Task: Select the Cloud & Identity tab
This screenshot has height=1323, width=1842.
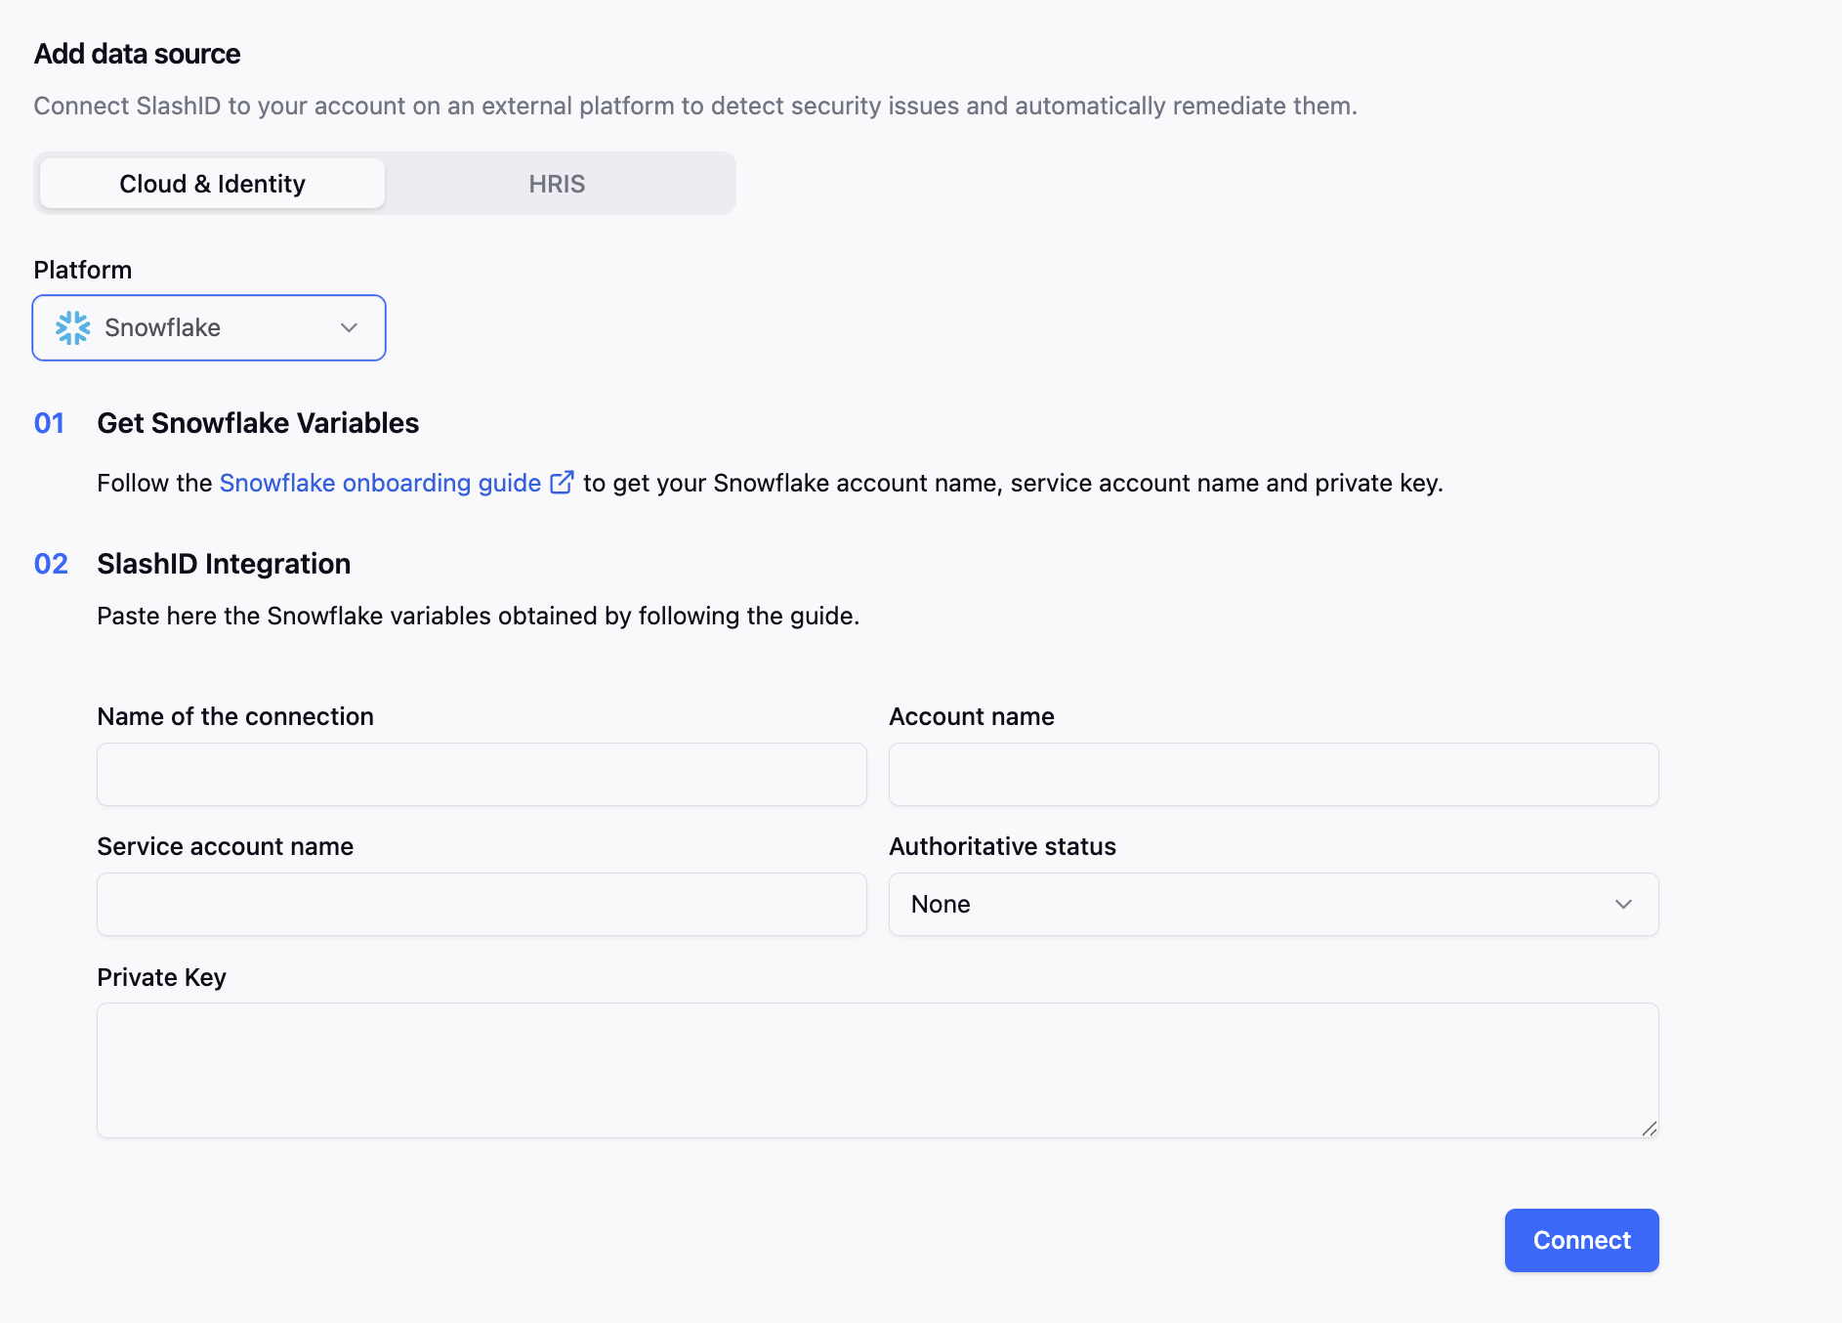Action: pyautogui.click(x=211, y=183)
